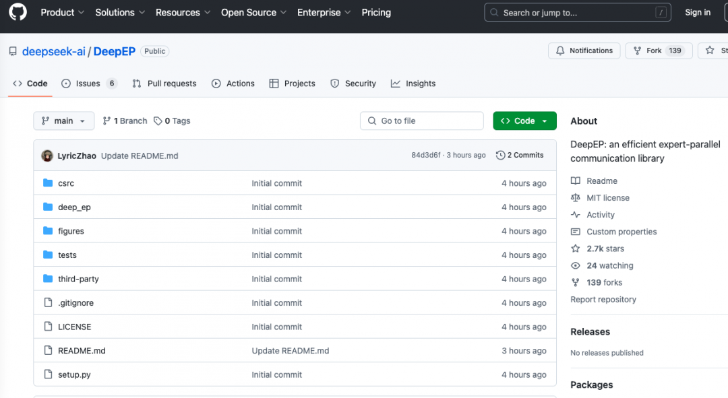The image size is (728, 398).
Task: Click the setup.py file icon
Action: click(48, 374)
